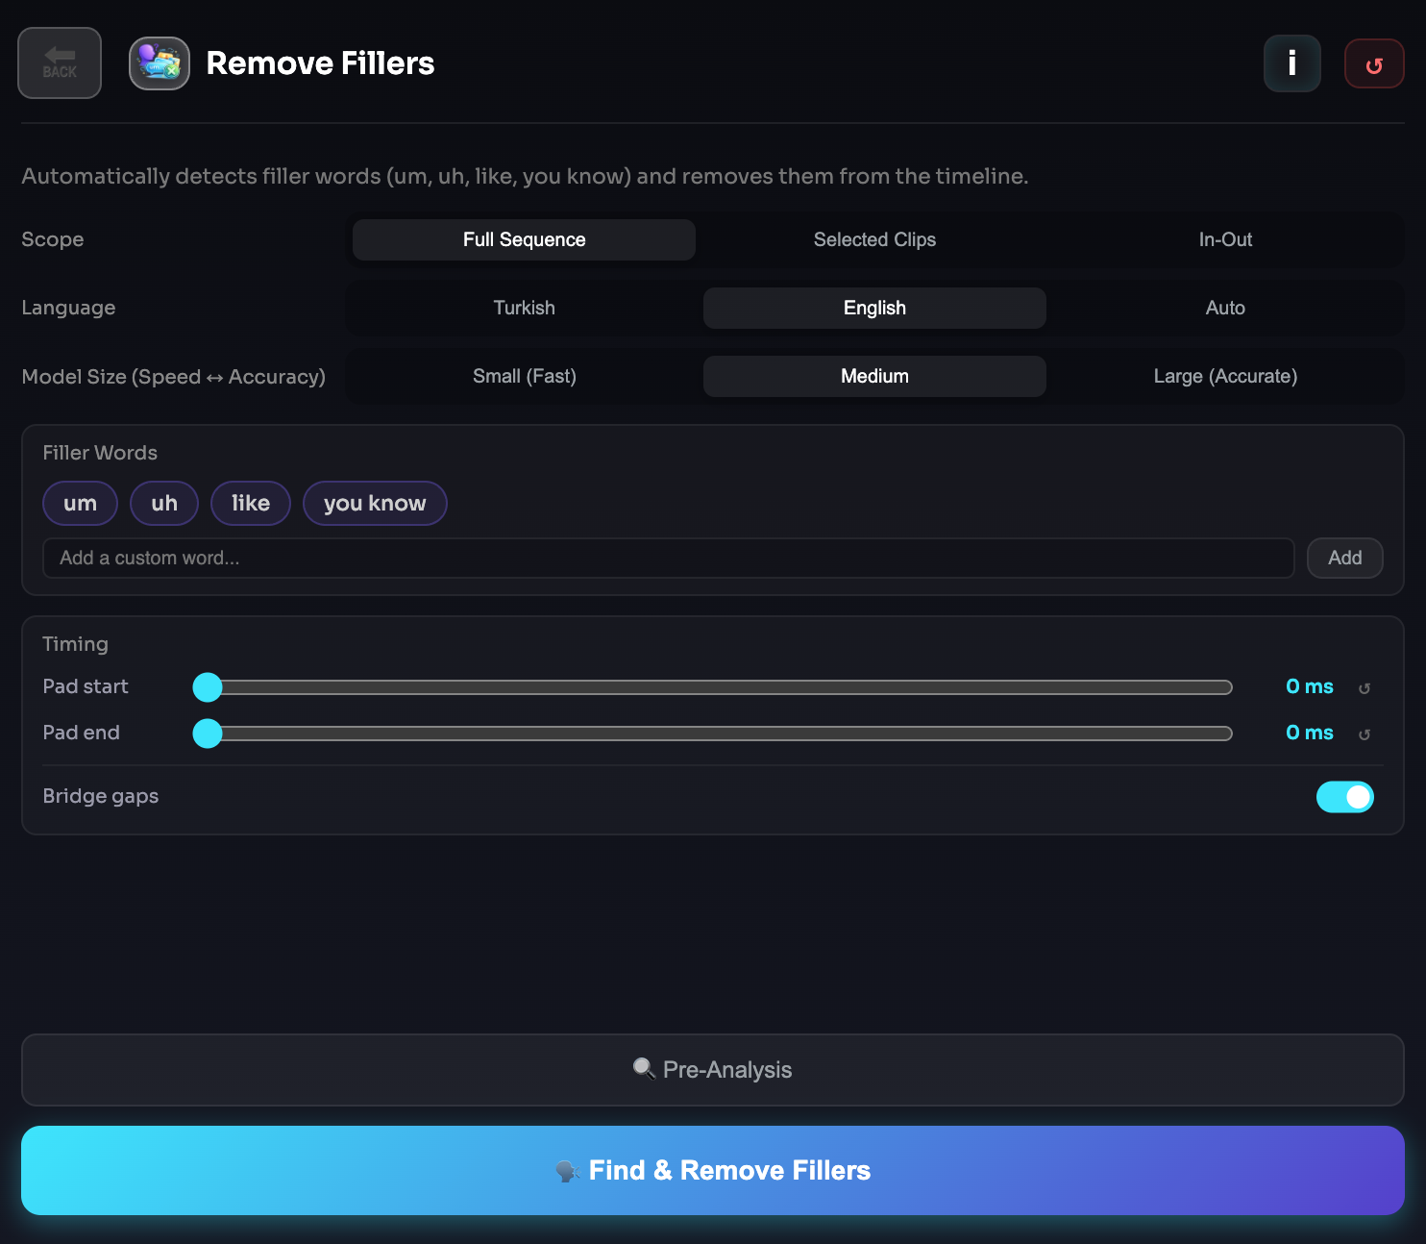1426x1244 pixels.
Task: Toggle the Bridge gaps switch
Action: 1344,797
